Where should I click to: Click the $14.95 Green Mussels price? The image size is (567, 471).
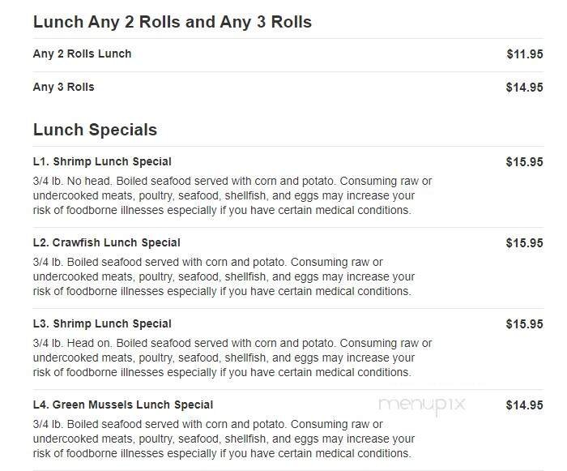(x=524, y=405)
